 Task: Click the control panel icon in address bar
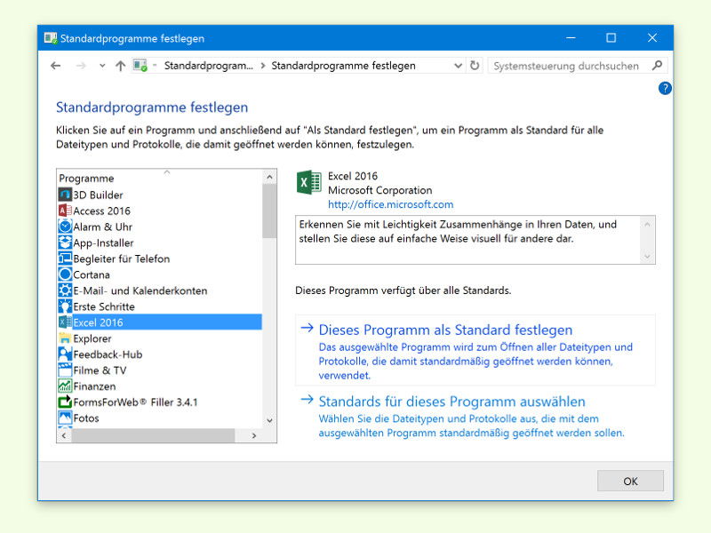tap(140, 66)
